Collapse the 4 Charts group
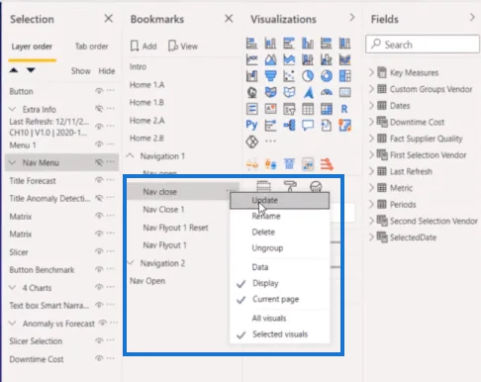This screenshot has height=382, width=481. click(13, 287)
